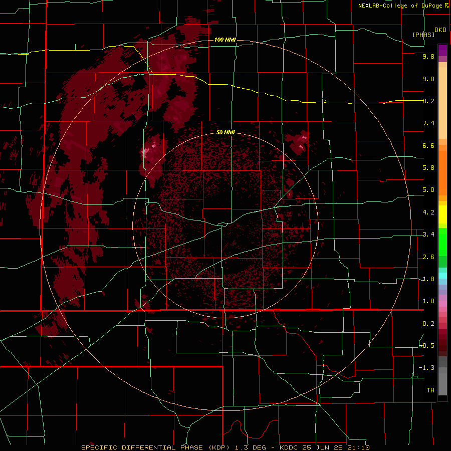Image resolution: width=451 pixels, height=451 pixels.
Task: Pick the cyan segment of the color bar
Action: [442, 276]
